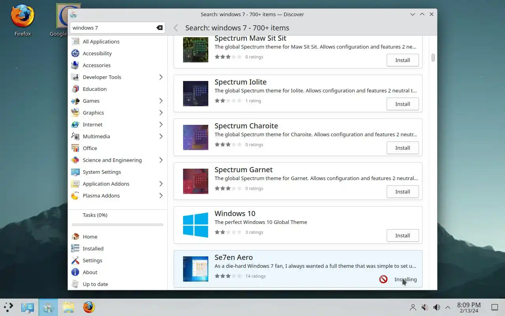This screenshot has height=316, width=505.
Task: Go to the Home page icon
Action: click(75, 237)
